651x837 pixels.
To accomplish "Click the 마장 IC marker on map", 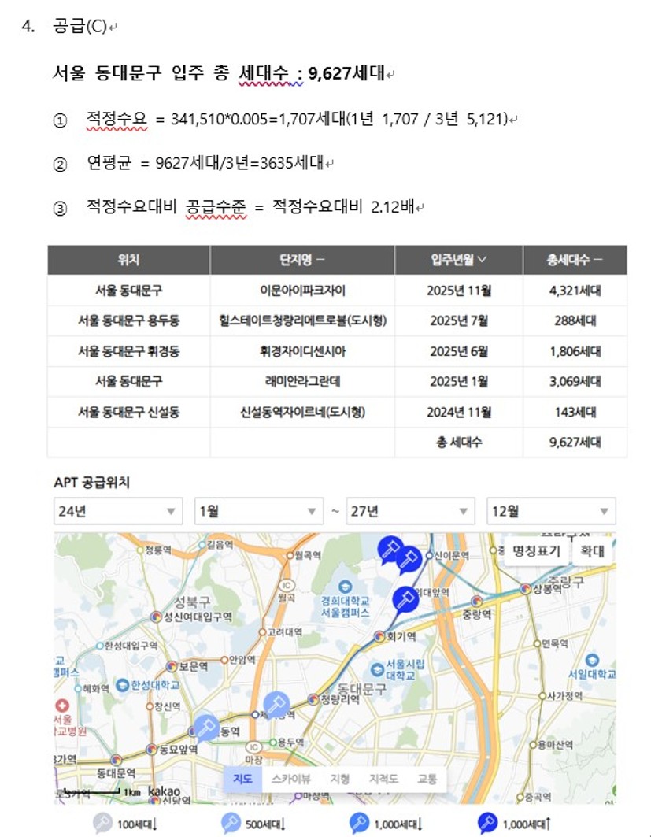I will point(254,746).
